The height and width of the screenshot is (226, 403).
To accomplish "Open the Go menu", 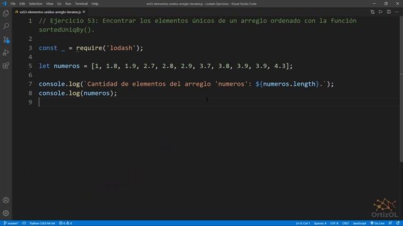I will (x=59, y=4).
